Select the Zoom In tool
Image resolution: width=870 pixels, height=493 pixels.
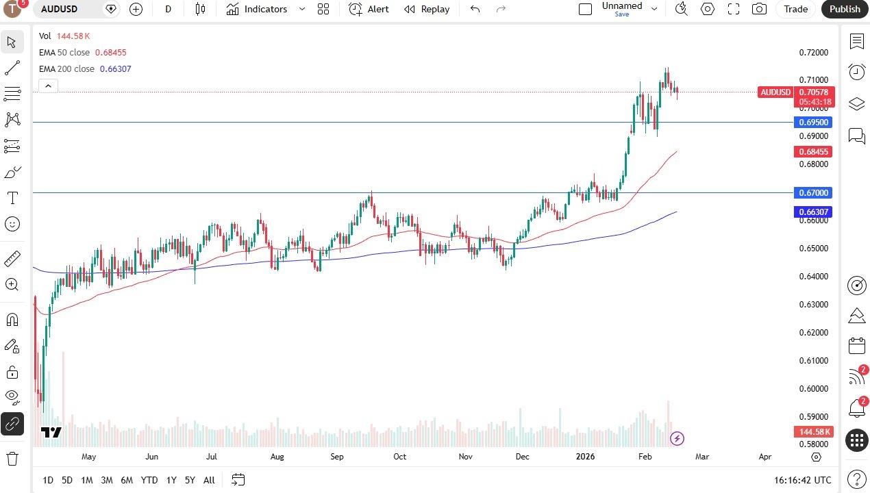click(12, 284)
